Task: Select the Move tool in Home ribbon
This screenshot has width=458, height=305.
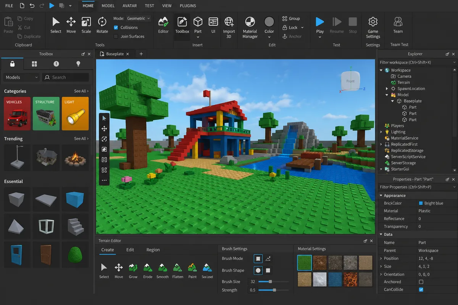Action: pos(71,25)
